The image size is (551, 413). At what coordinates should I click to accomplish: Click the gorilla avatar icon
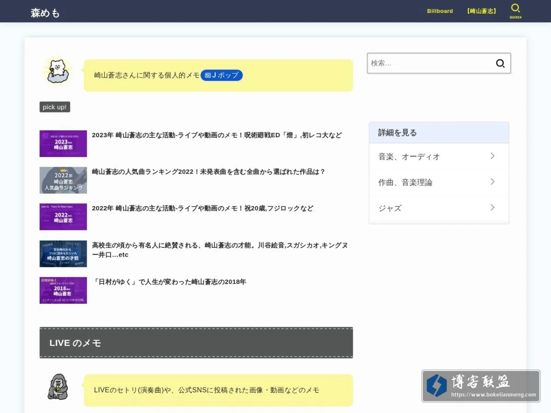pyautogui.click(x=58, y=387)
